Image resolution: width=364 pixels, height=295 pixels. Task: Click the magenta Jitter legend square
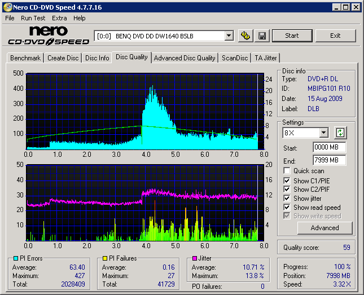(x=195, y=258)
